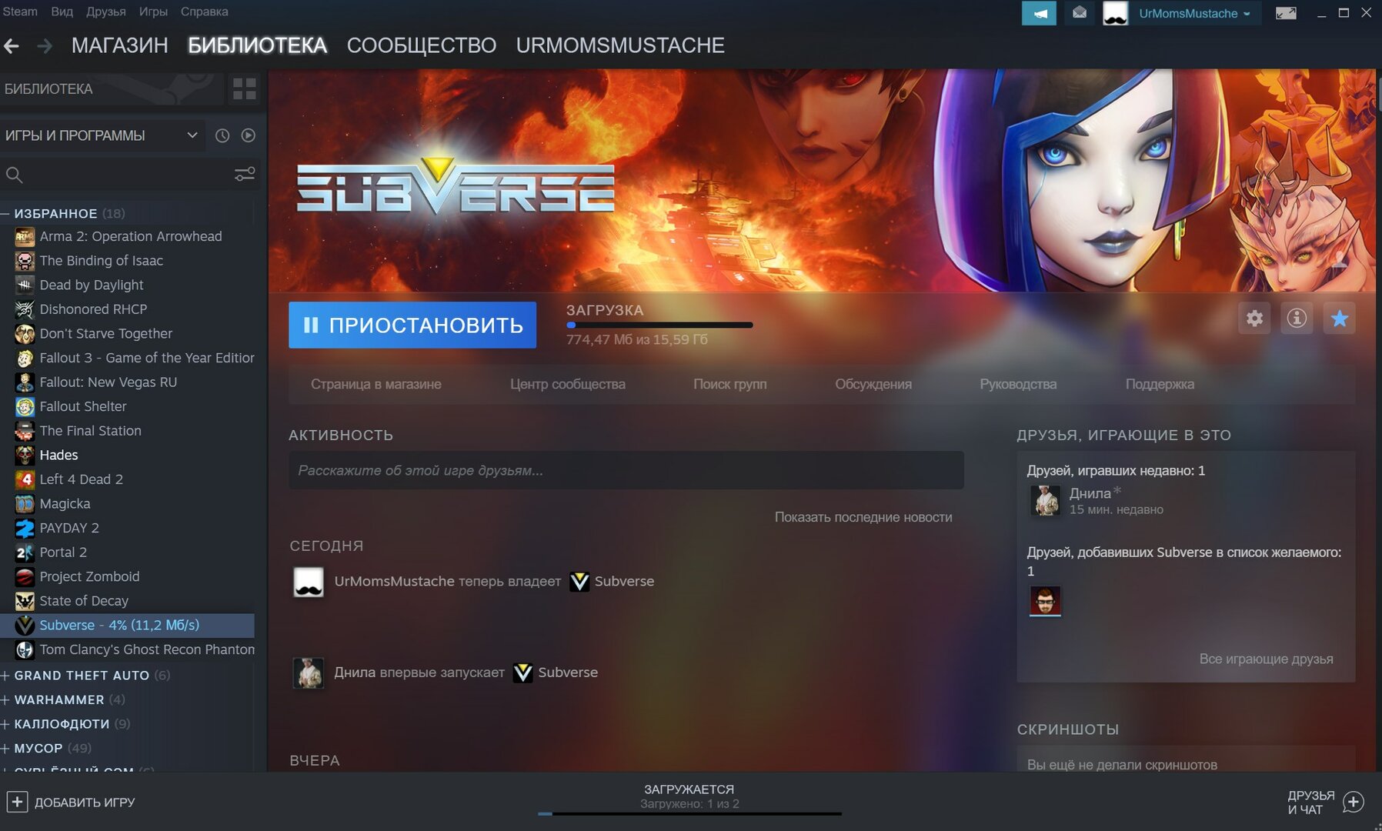This screenshot has height=831, width=1382.
Task: Open Днила's avatar in friends panel
Action: point(1045,500)
